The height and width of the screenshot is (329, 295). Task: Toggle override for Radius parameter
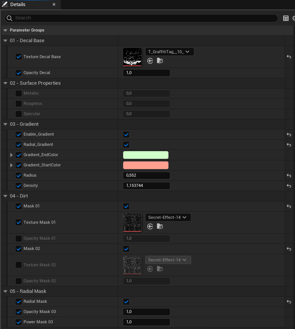pyautogui.click(x=19, y=176)
